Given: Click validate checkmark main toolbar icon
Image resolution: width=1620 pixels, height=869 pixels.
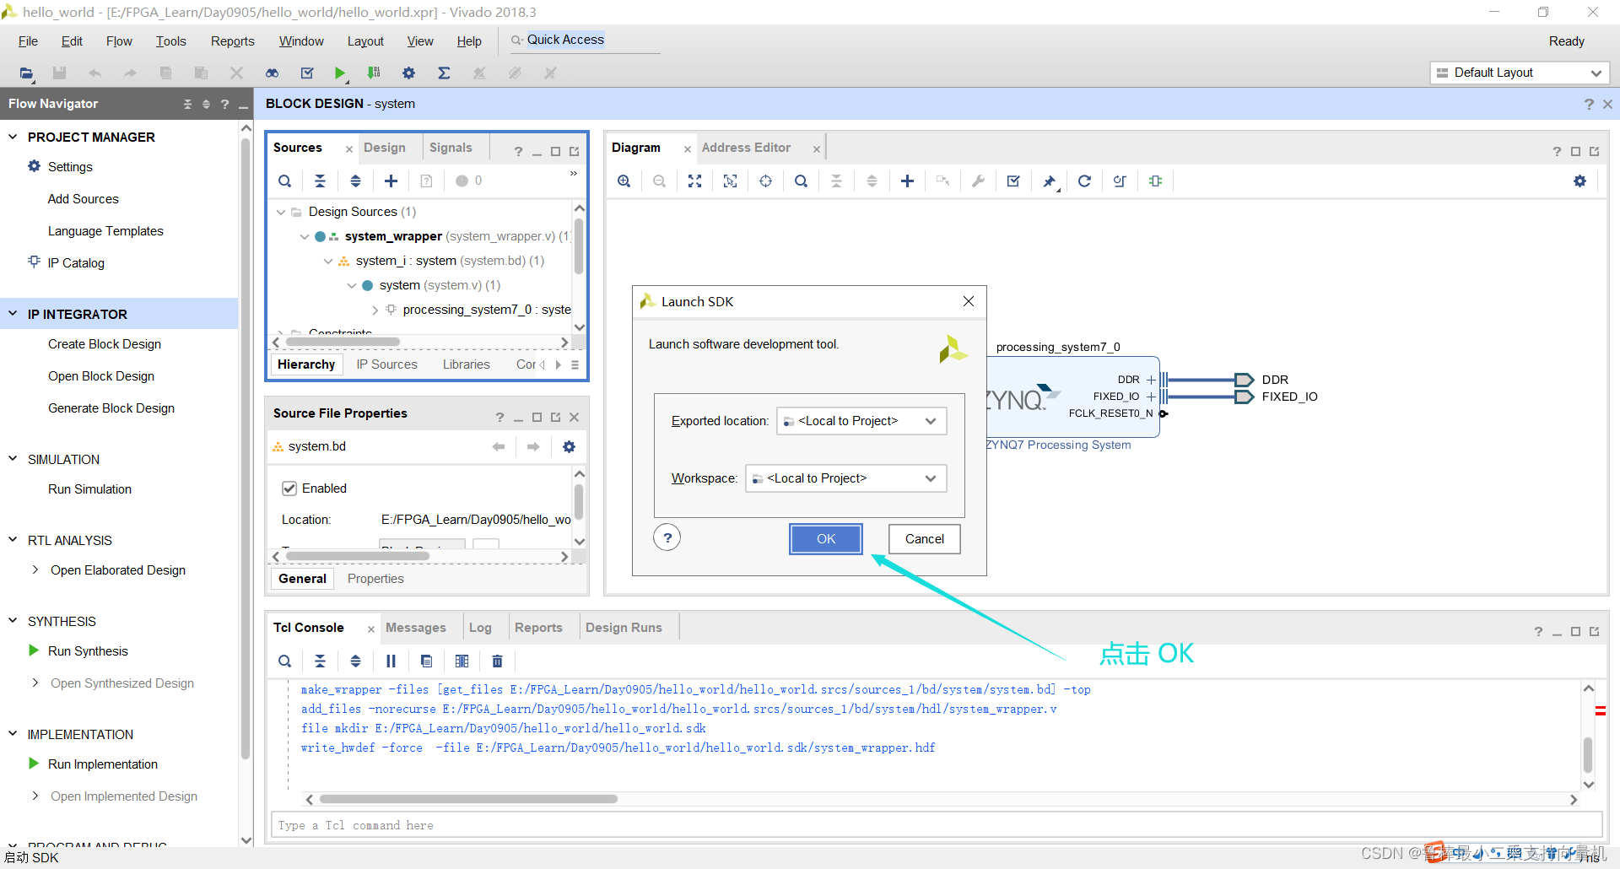Looking at the screenshot, I should point(307,73).
